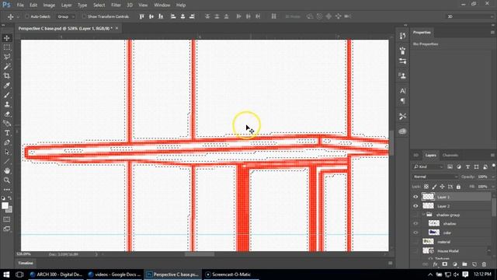Enable Show Transform Controls checkbox

point(84,16)
